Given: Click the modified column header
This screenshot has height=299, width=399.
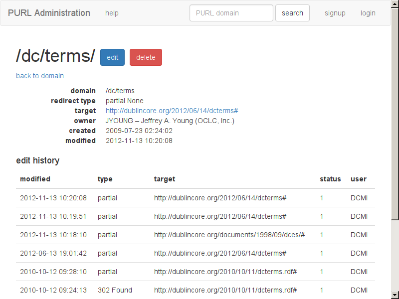Looking at the screenshot, I should [35, 179].
